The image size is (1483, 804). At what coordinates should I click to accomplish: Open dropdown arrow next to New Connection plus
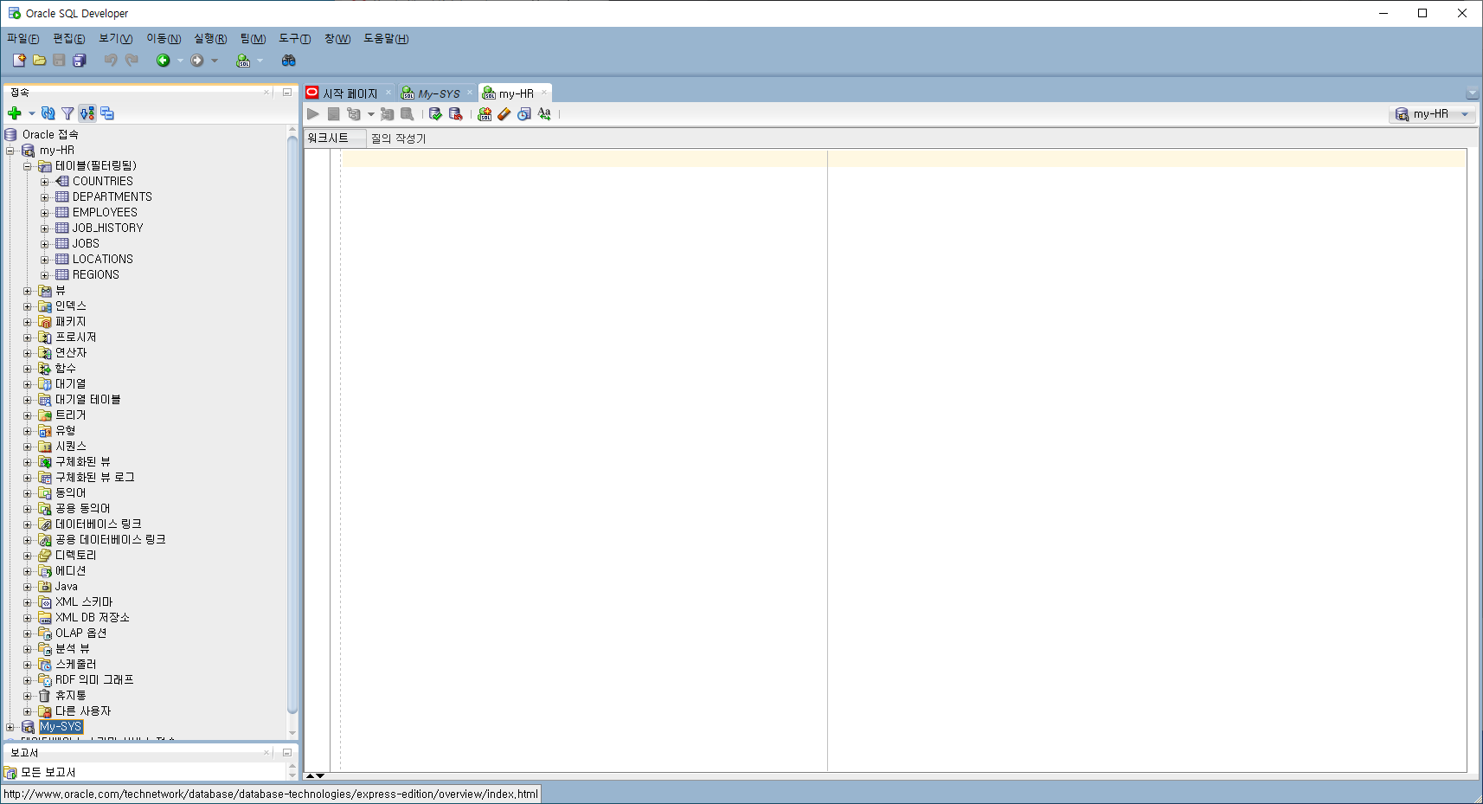tap(32, 113)
